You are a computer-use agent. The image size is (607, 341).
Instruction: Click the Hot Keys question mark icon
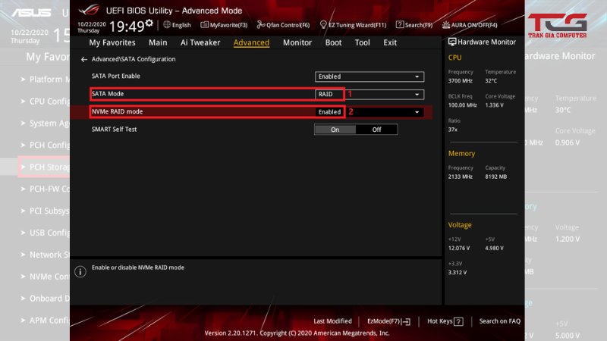coord(458,321)
